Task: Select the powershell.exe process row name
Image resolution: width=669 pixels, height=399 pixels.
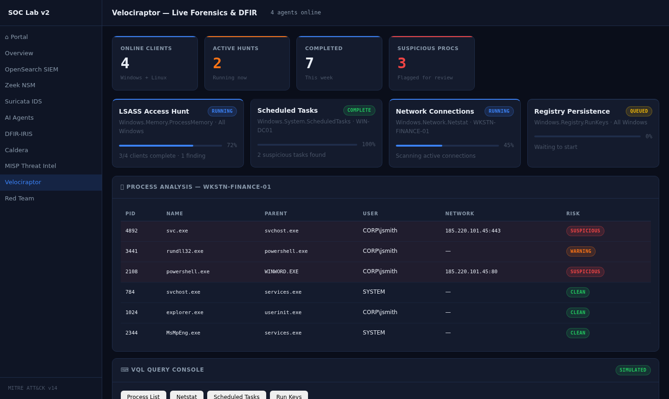Action: point(188,272)
